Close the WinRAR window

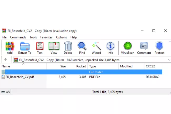coord(165,31)
